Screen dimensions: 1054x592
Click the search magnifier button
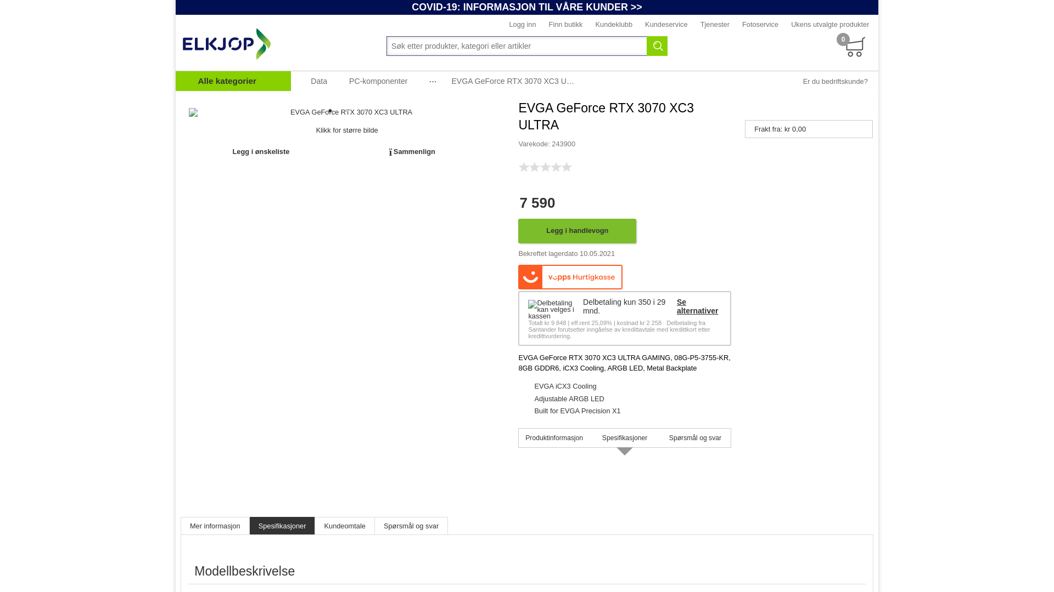pyautogui.click(x=657, y=46)
